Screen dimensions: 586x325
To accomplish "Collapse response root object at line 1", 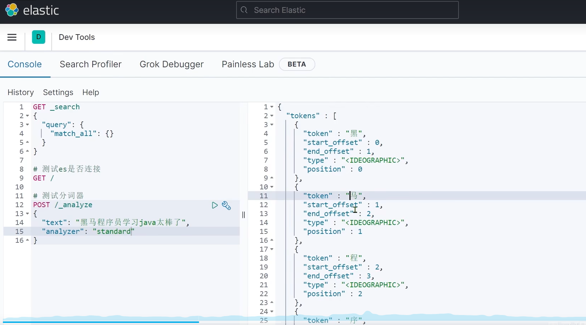I will [272, 107].
